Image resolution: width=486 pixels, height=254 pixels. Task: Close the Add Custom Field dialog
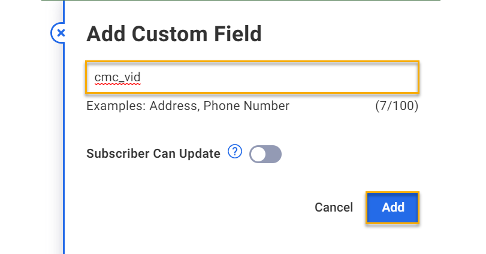59,33
